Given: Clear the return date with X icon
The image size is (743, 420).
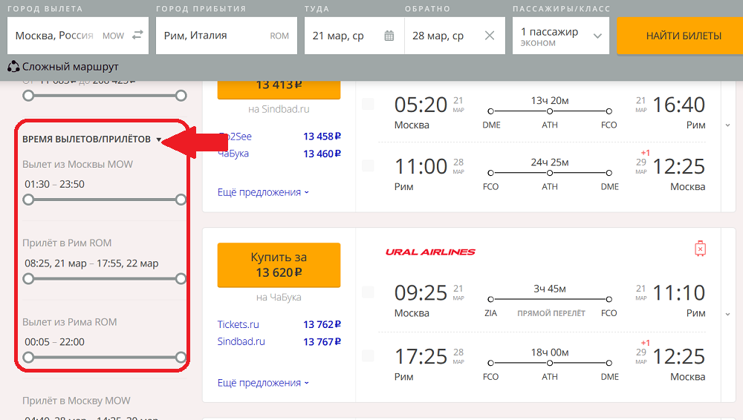Looking at the screenshot, I should [490, 36].
